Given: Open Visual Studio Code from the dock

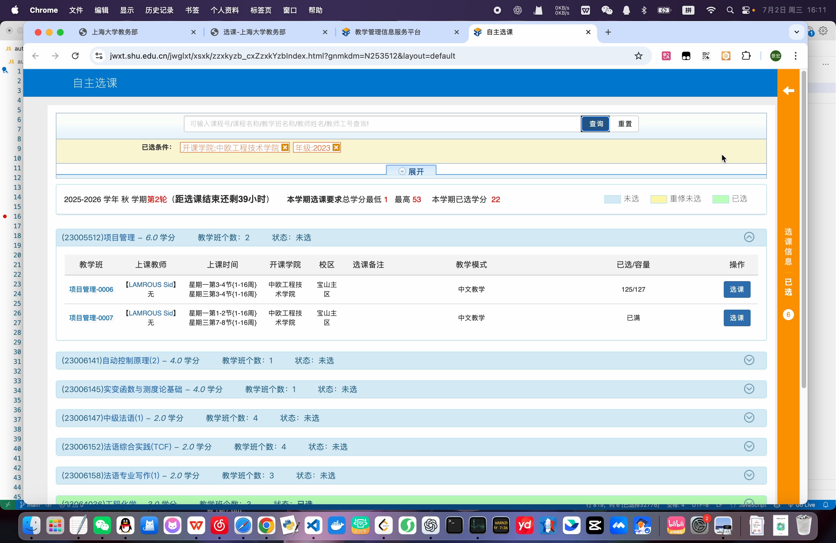Looking at the screenshot, I should pyautogui.click(x=313, y=525).
